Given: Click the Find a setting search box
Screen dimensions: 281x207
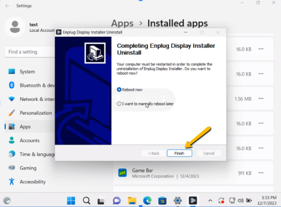Looking at the screenshot, I should 30,52.
